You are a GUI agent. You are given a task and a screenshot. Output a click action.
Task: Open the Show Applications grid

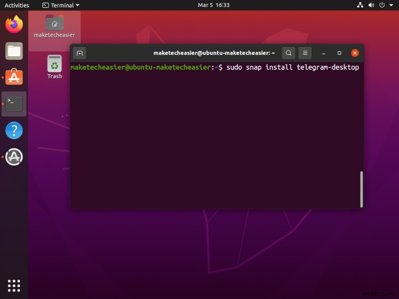[13, 285]
